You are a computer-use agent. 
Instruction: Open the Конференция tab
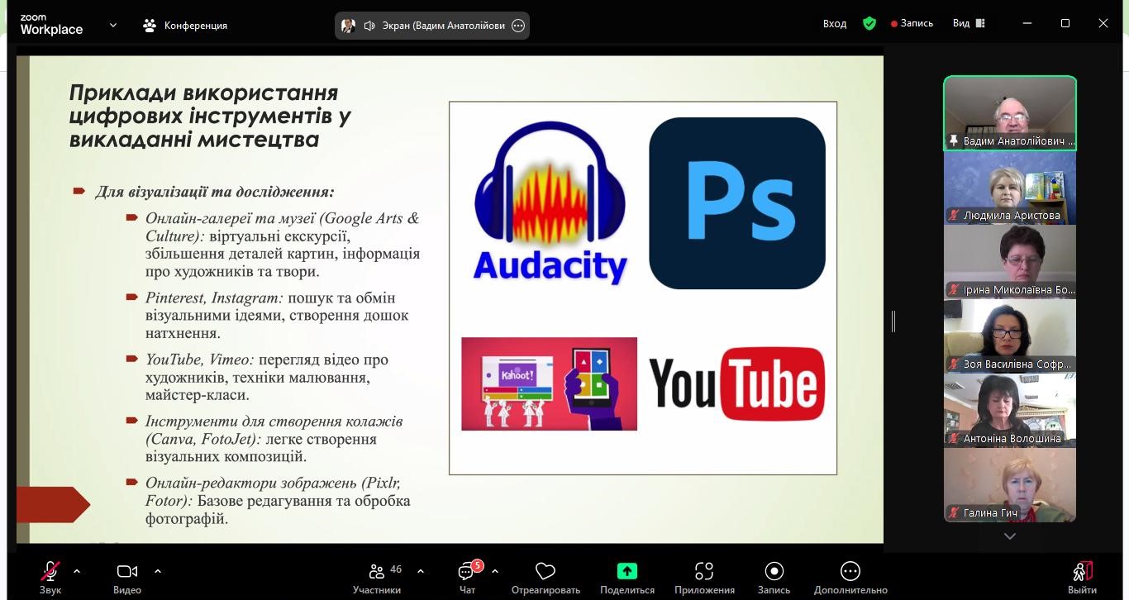[185, 26]
